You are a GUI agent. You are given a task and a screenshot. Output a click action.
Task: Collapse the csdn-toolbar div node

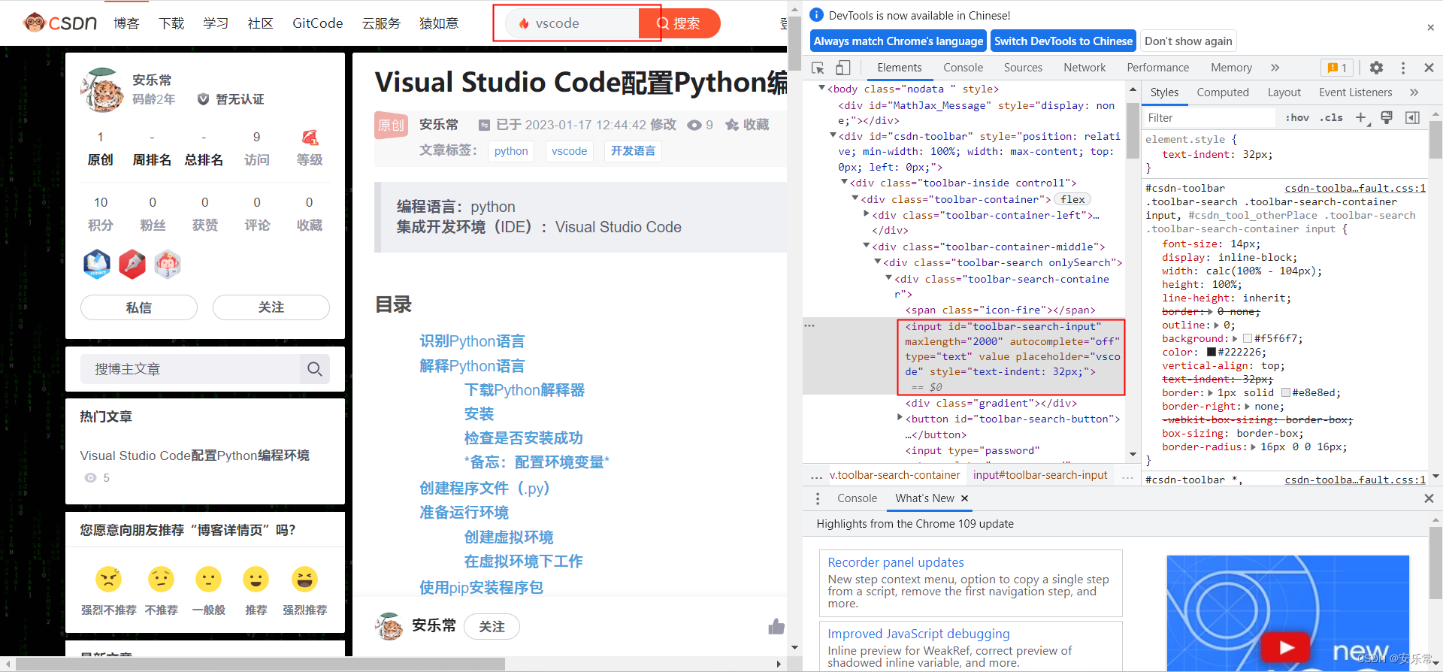833,135
